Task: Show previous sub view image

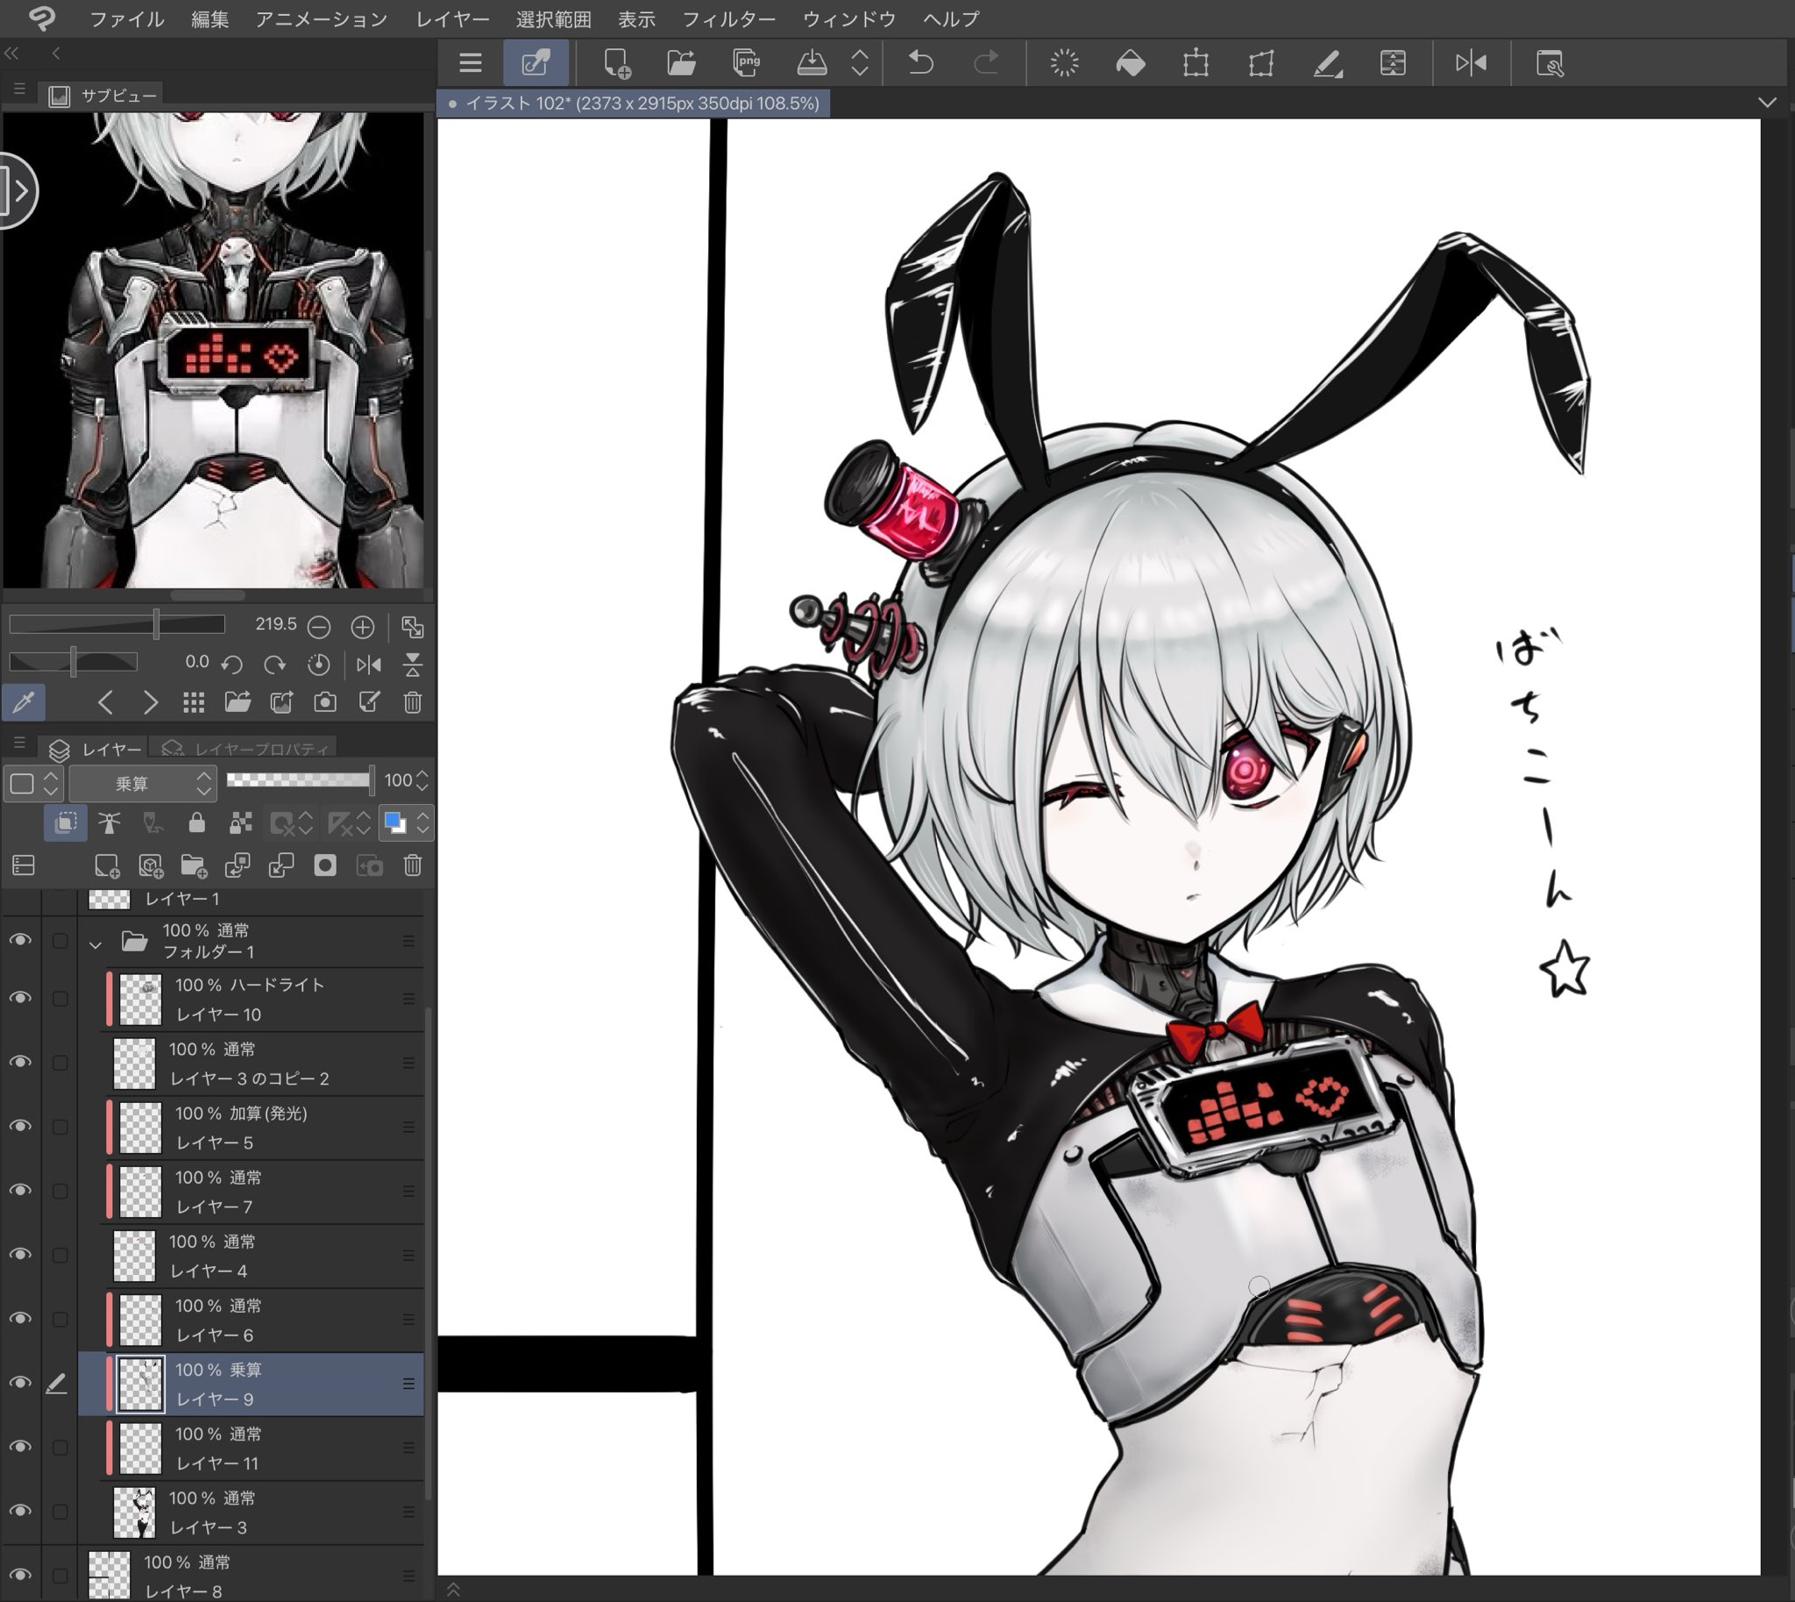Action: coord(105,702)
